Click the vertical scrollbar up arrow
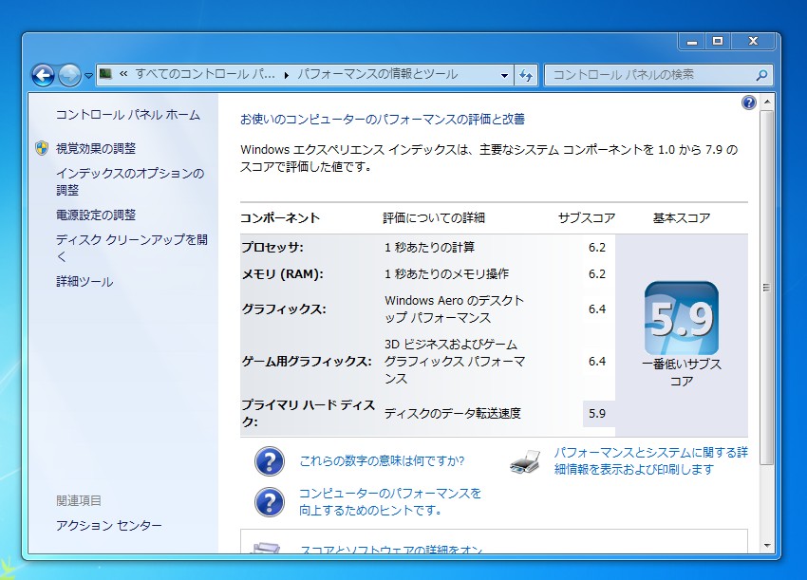Screen dimensions: 807x580 (x=767, y=102)
